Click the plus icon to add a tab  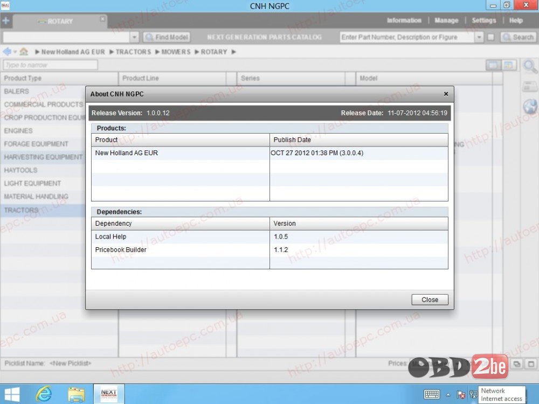coord(5,20)
